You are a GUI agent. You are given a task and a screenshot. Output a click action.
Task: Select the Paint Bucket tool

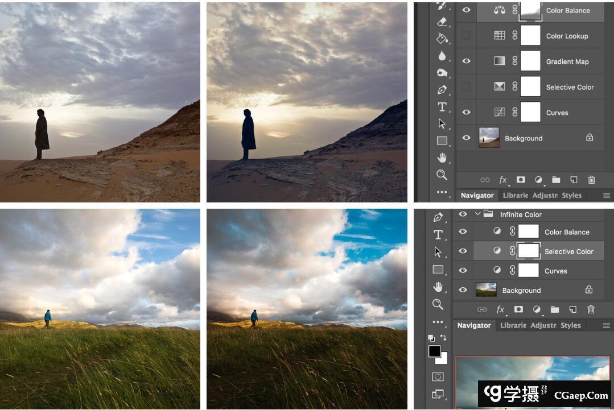pyautogui.click(x=442, y=38)
